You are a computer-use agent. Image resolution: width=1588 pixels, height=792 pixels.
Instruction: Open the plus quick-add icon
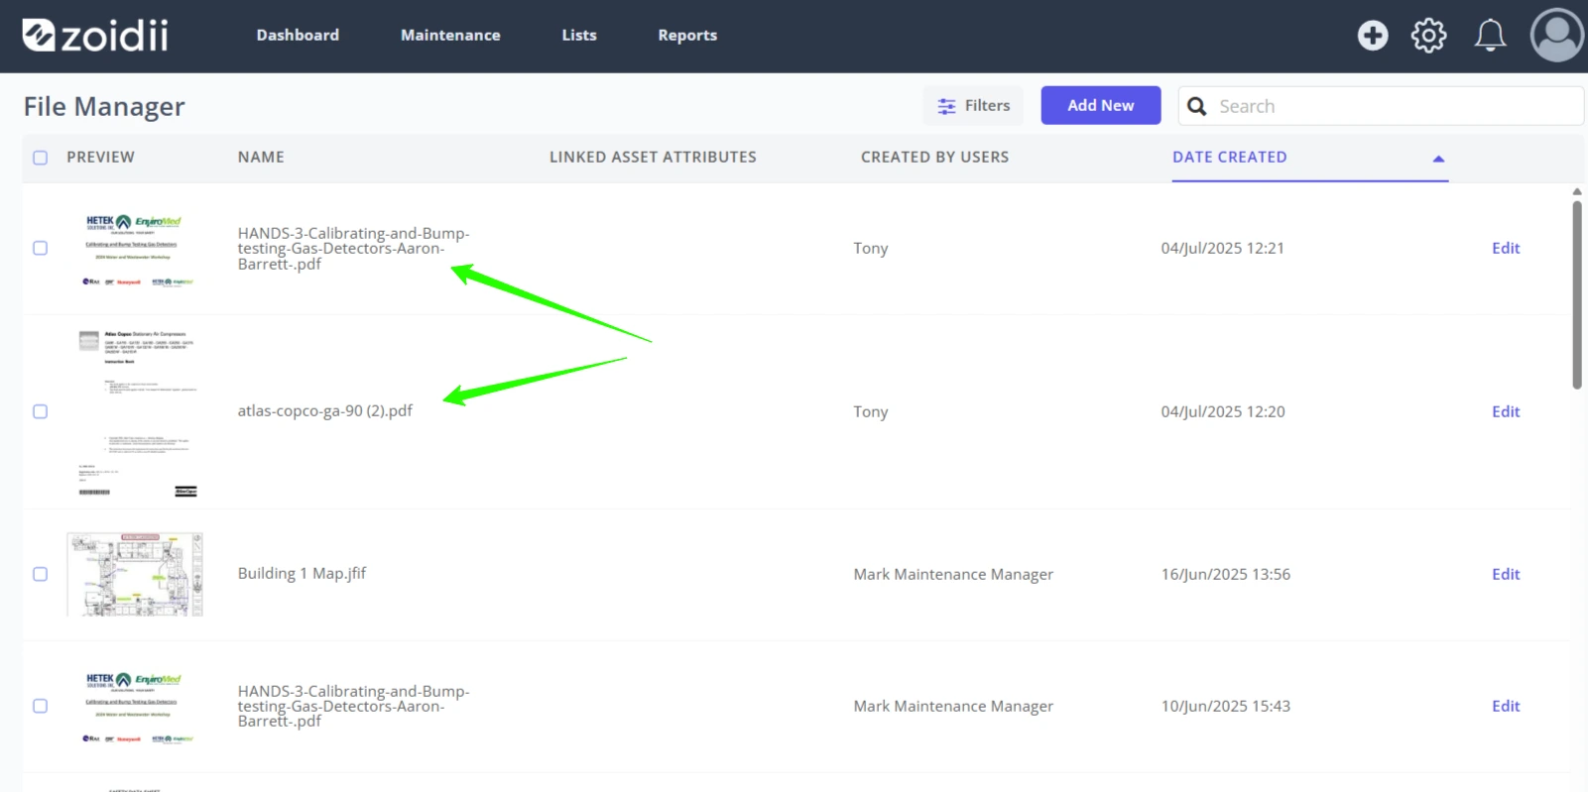(x=1373, y=36)
